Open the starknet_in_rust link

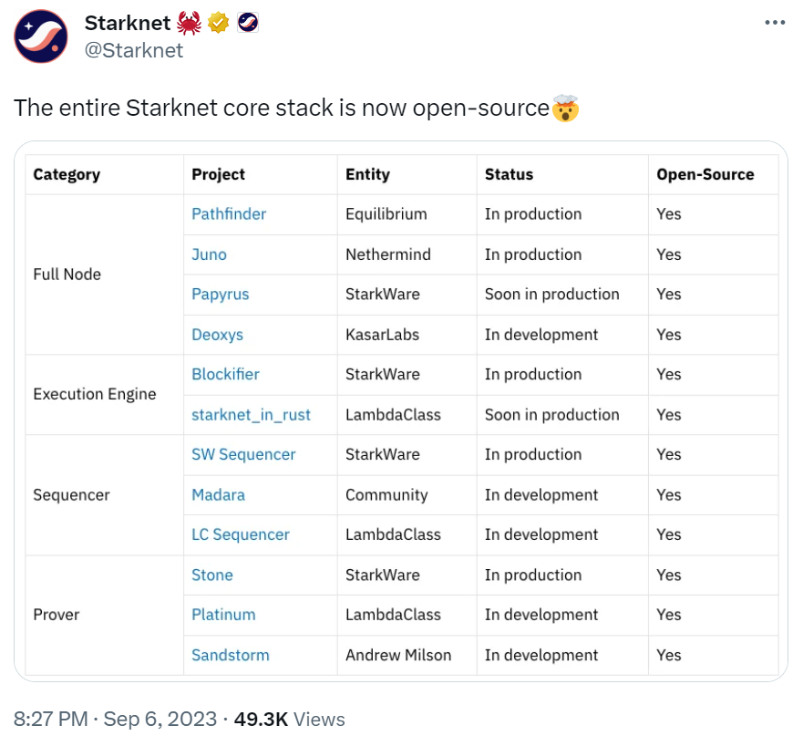pyautogui.click(x=251, y=415)
